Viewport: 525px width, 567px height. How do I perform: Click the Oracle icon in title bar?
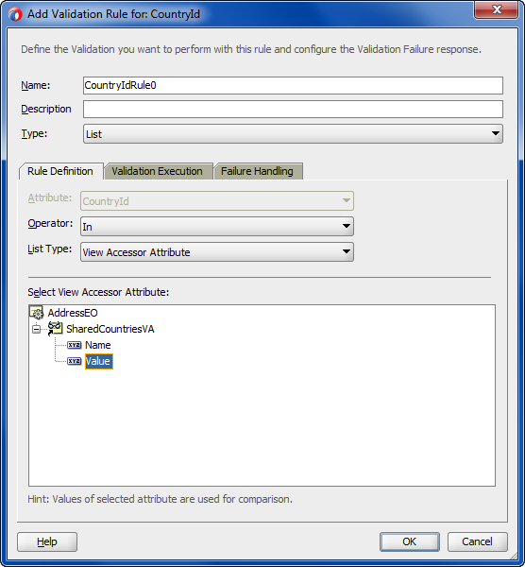15,14
